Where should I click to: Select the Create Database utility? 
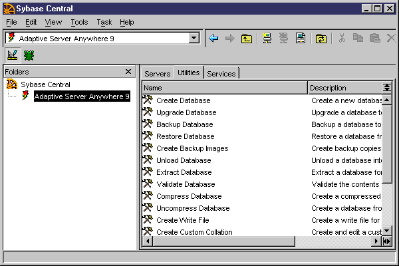pos(184,100)
